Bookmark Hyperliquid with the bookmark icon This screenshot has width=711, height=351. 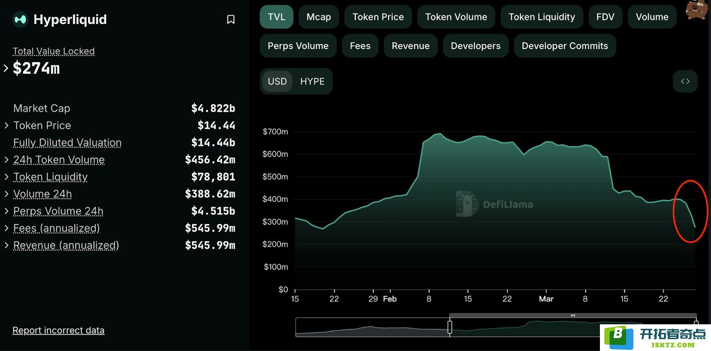point(231,20)
